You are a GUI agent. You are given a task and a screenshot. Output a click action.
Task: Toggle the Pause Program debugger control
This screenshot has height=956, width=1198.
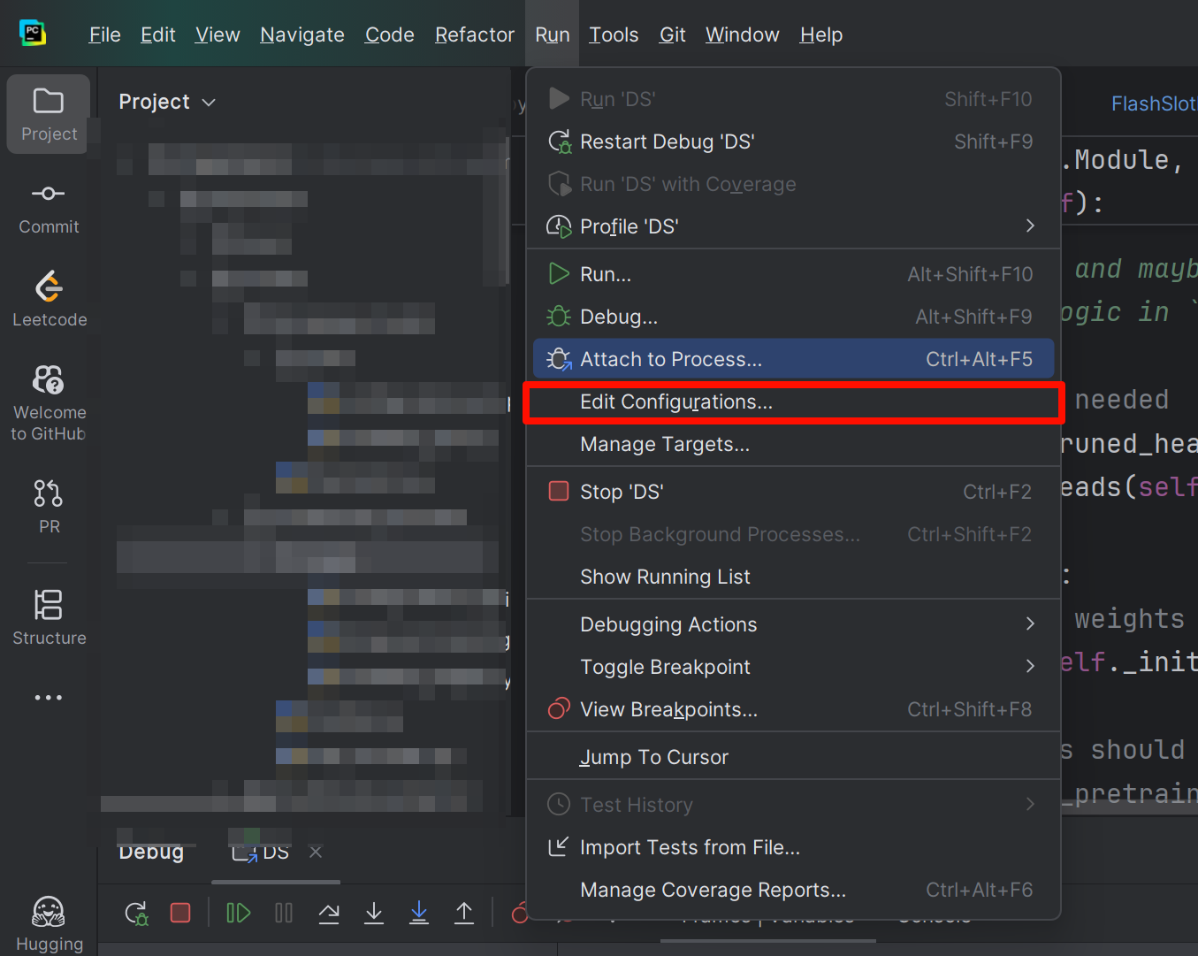point(283,913)
